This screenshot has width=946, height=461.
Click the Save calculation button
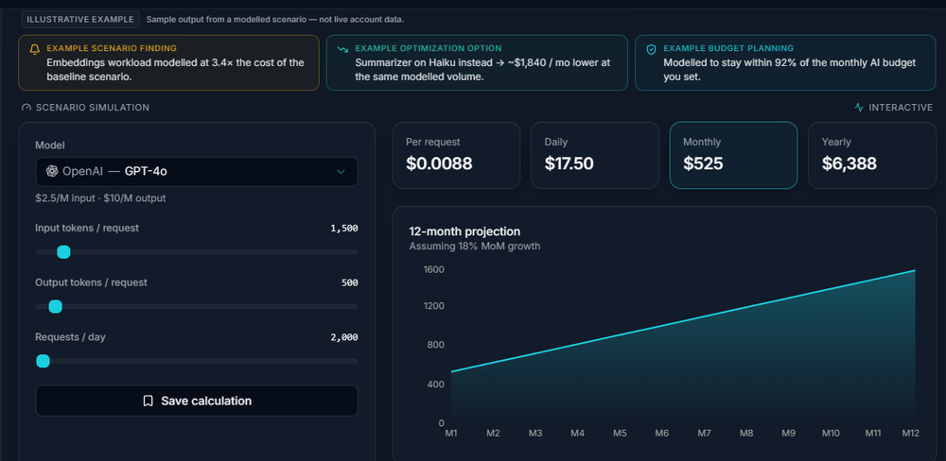click(x=197, y=401)
